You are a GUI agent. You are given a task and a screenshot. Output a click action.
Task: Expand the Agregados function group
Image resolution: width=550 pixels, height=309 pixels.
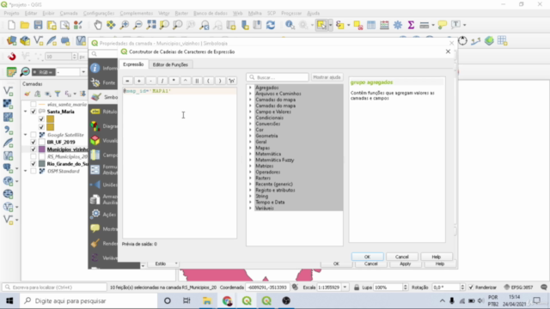pos(250,88)
